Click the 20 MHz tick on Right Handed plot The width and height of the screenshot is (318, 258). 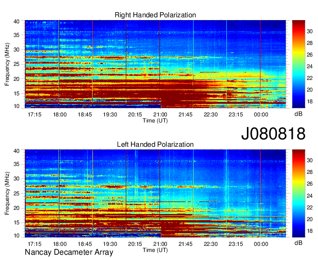point(16,79)
